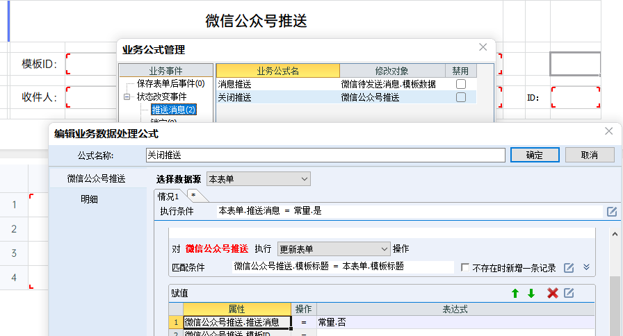Click the 公式名称 input field containing 关闭推送
This screenshot has height=336, width=623.
point(325,155)
